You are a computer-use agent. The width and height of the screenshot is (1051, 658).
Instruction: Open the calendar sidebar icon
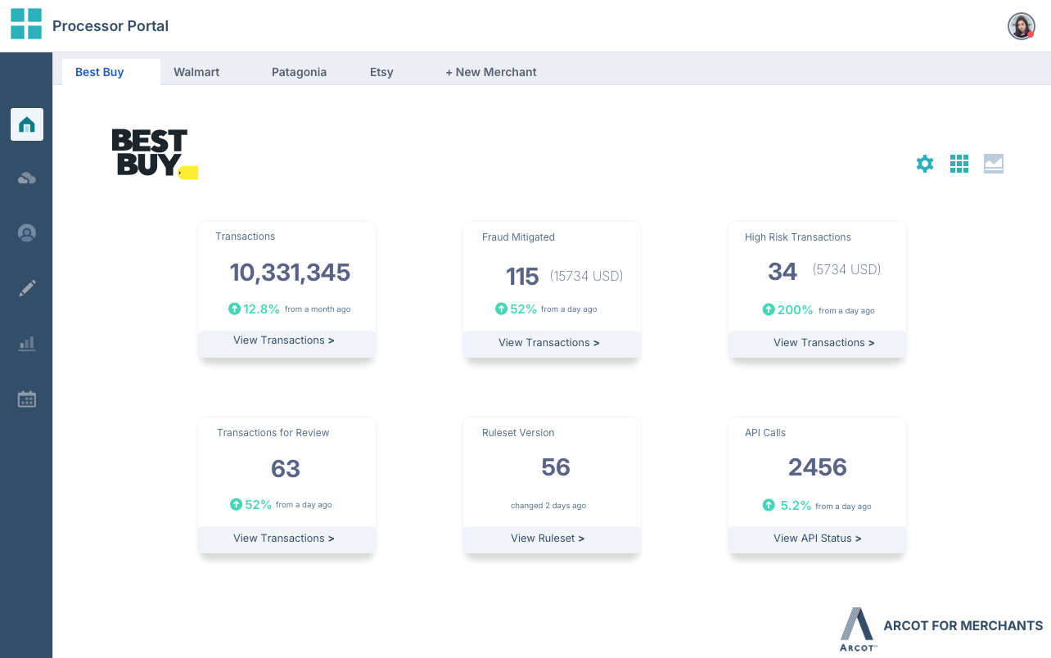(x=27, y=399)
